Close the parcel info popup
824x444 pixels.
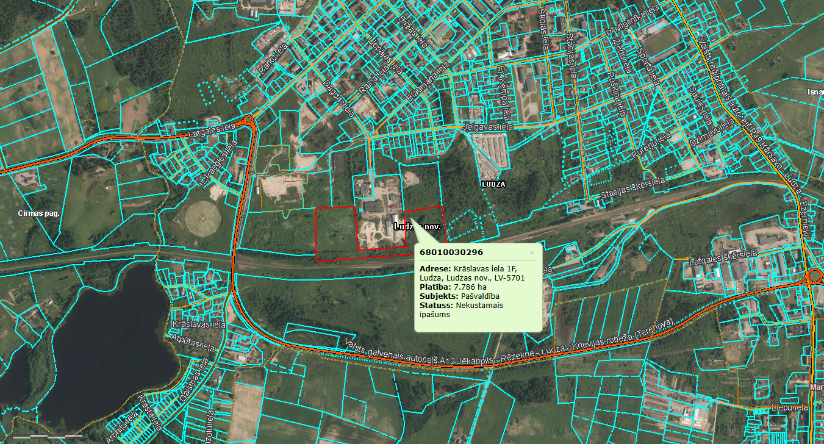coord(532,252)
